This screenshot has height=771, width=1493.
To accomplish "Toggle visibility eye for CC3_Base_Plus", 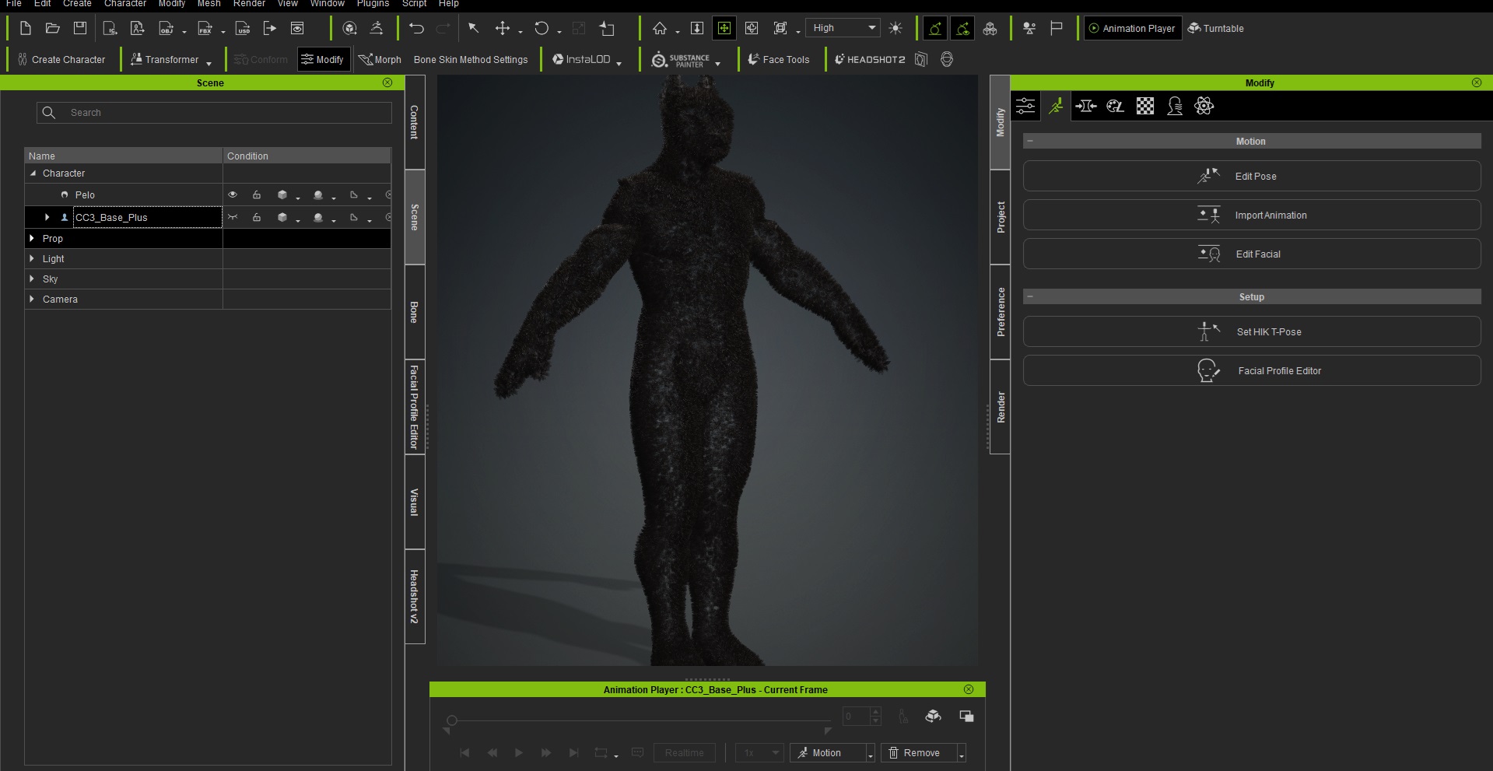I will click(233, 217).
